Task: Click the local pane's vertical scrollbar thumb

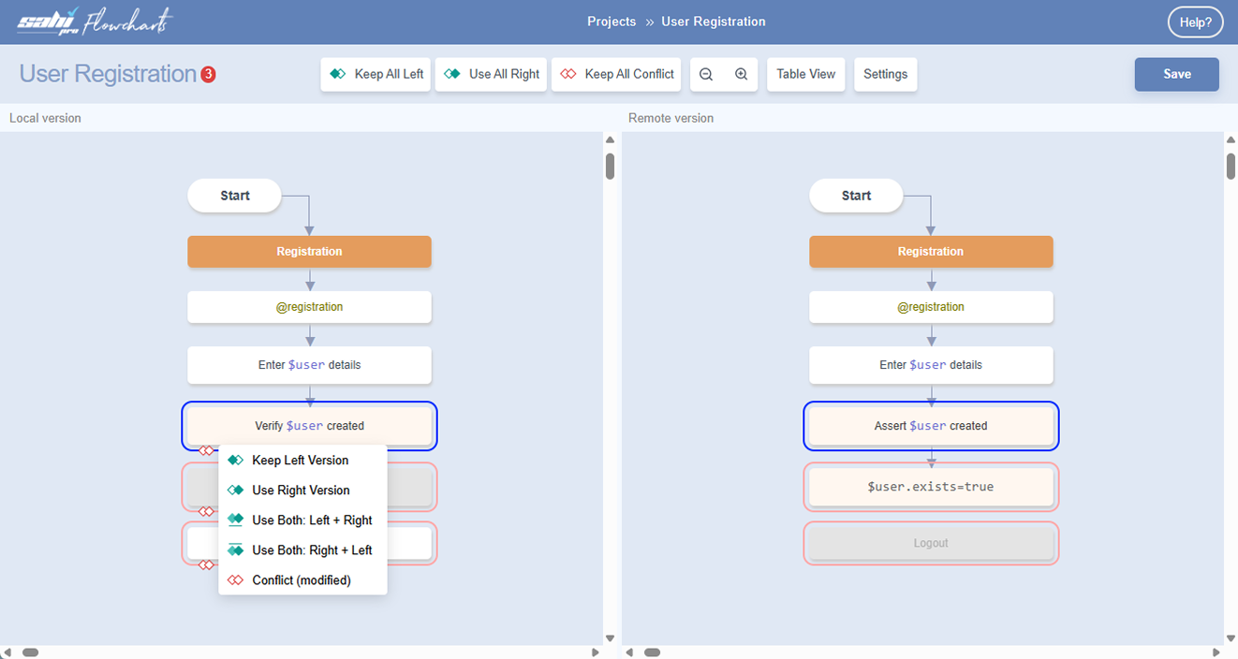Action: click(610, 166)
